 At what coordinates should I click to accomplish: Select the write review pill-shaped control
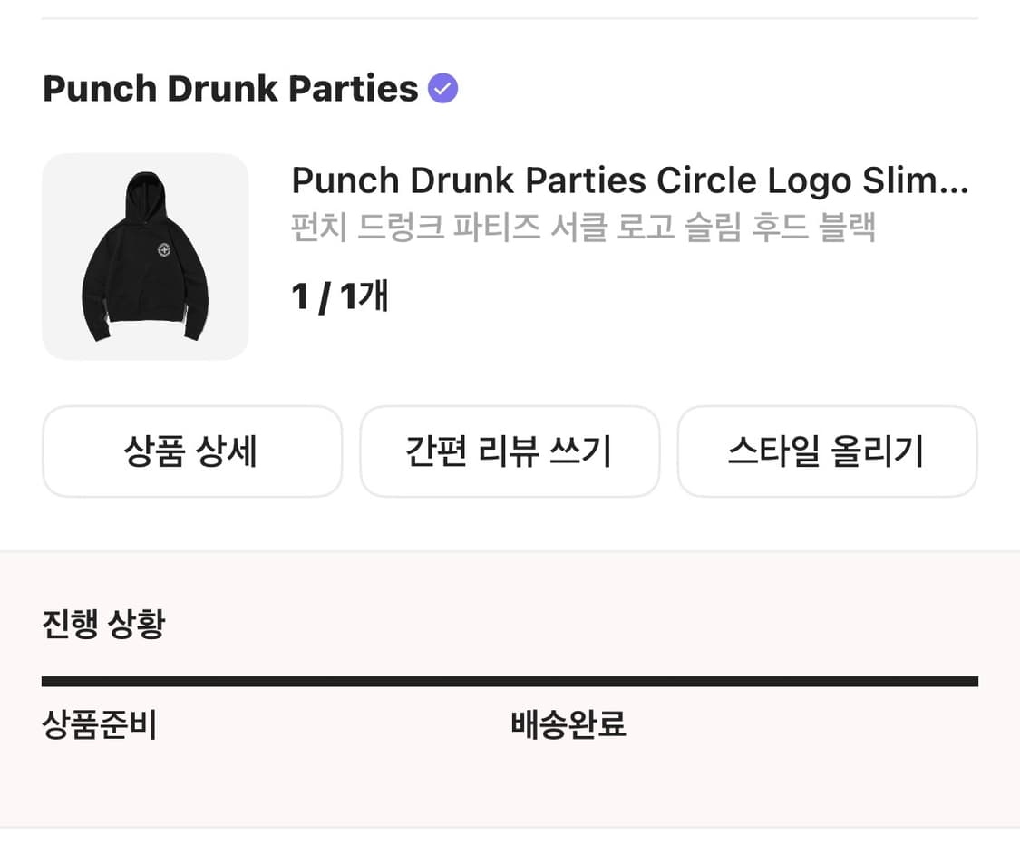510,451
